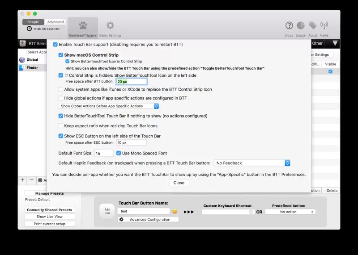Click Print current setup button
Image resolution: width=358 pixels, height=255 pixels.
click(50, 224)
